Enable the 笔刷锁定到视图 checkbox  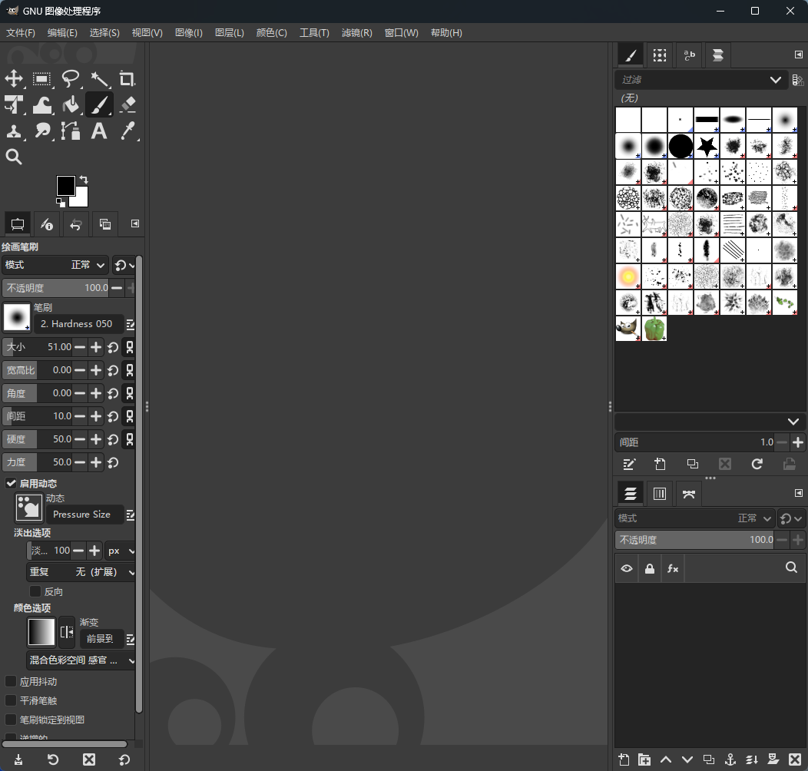10,720
